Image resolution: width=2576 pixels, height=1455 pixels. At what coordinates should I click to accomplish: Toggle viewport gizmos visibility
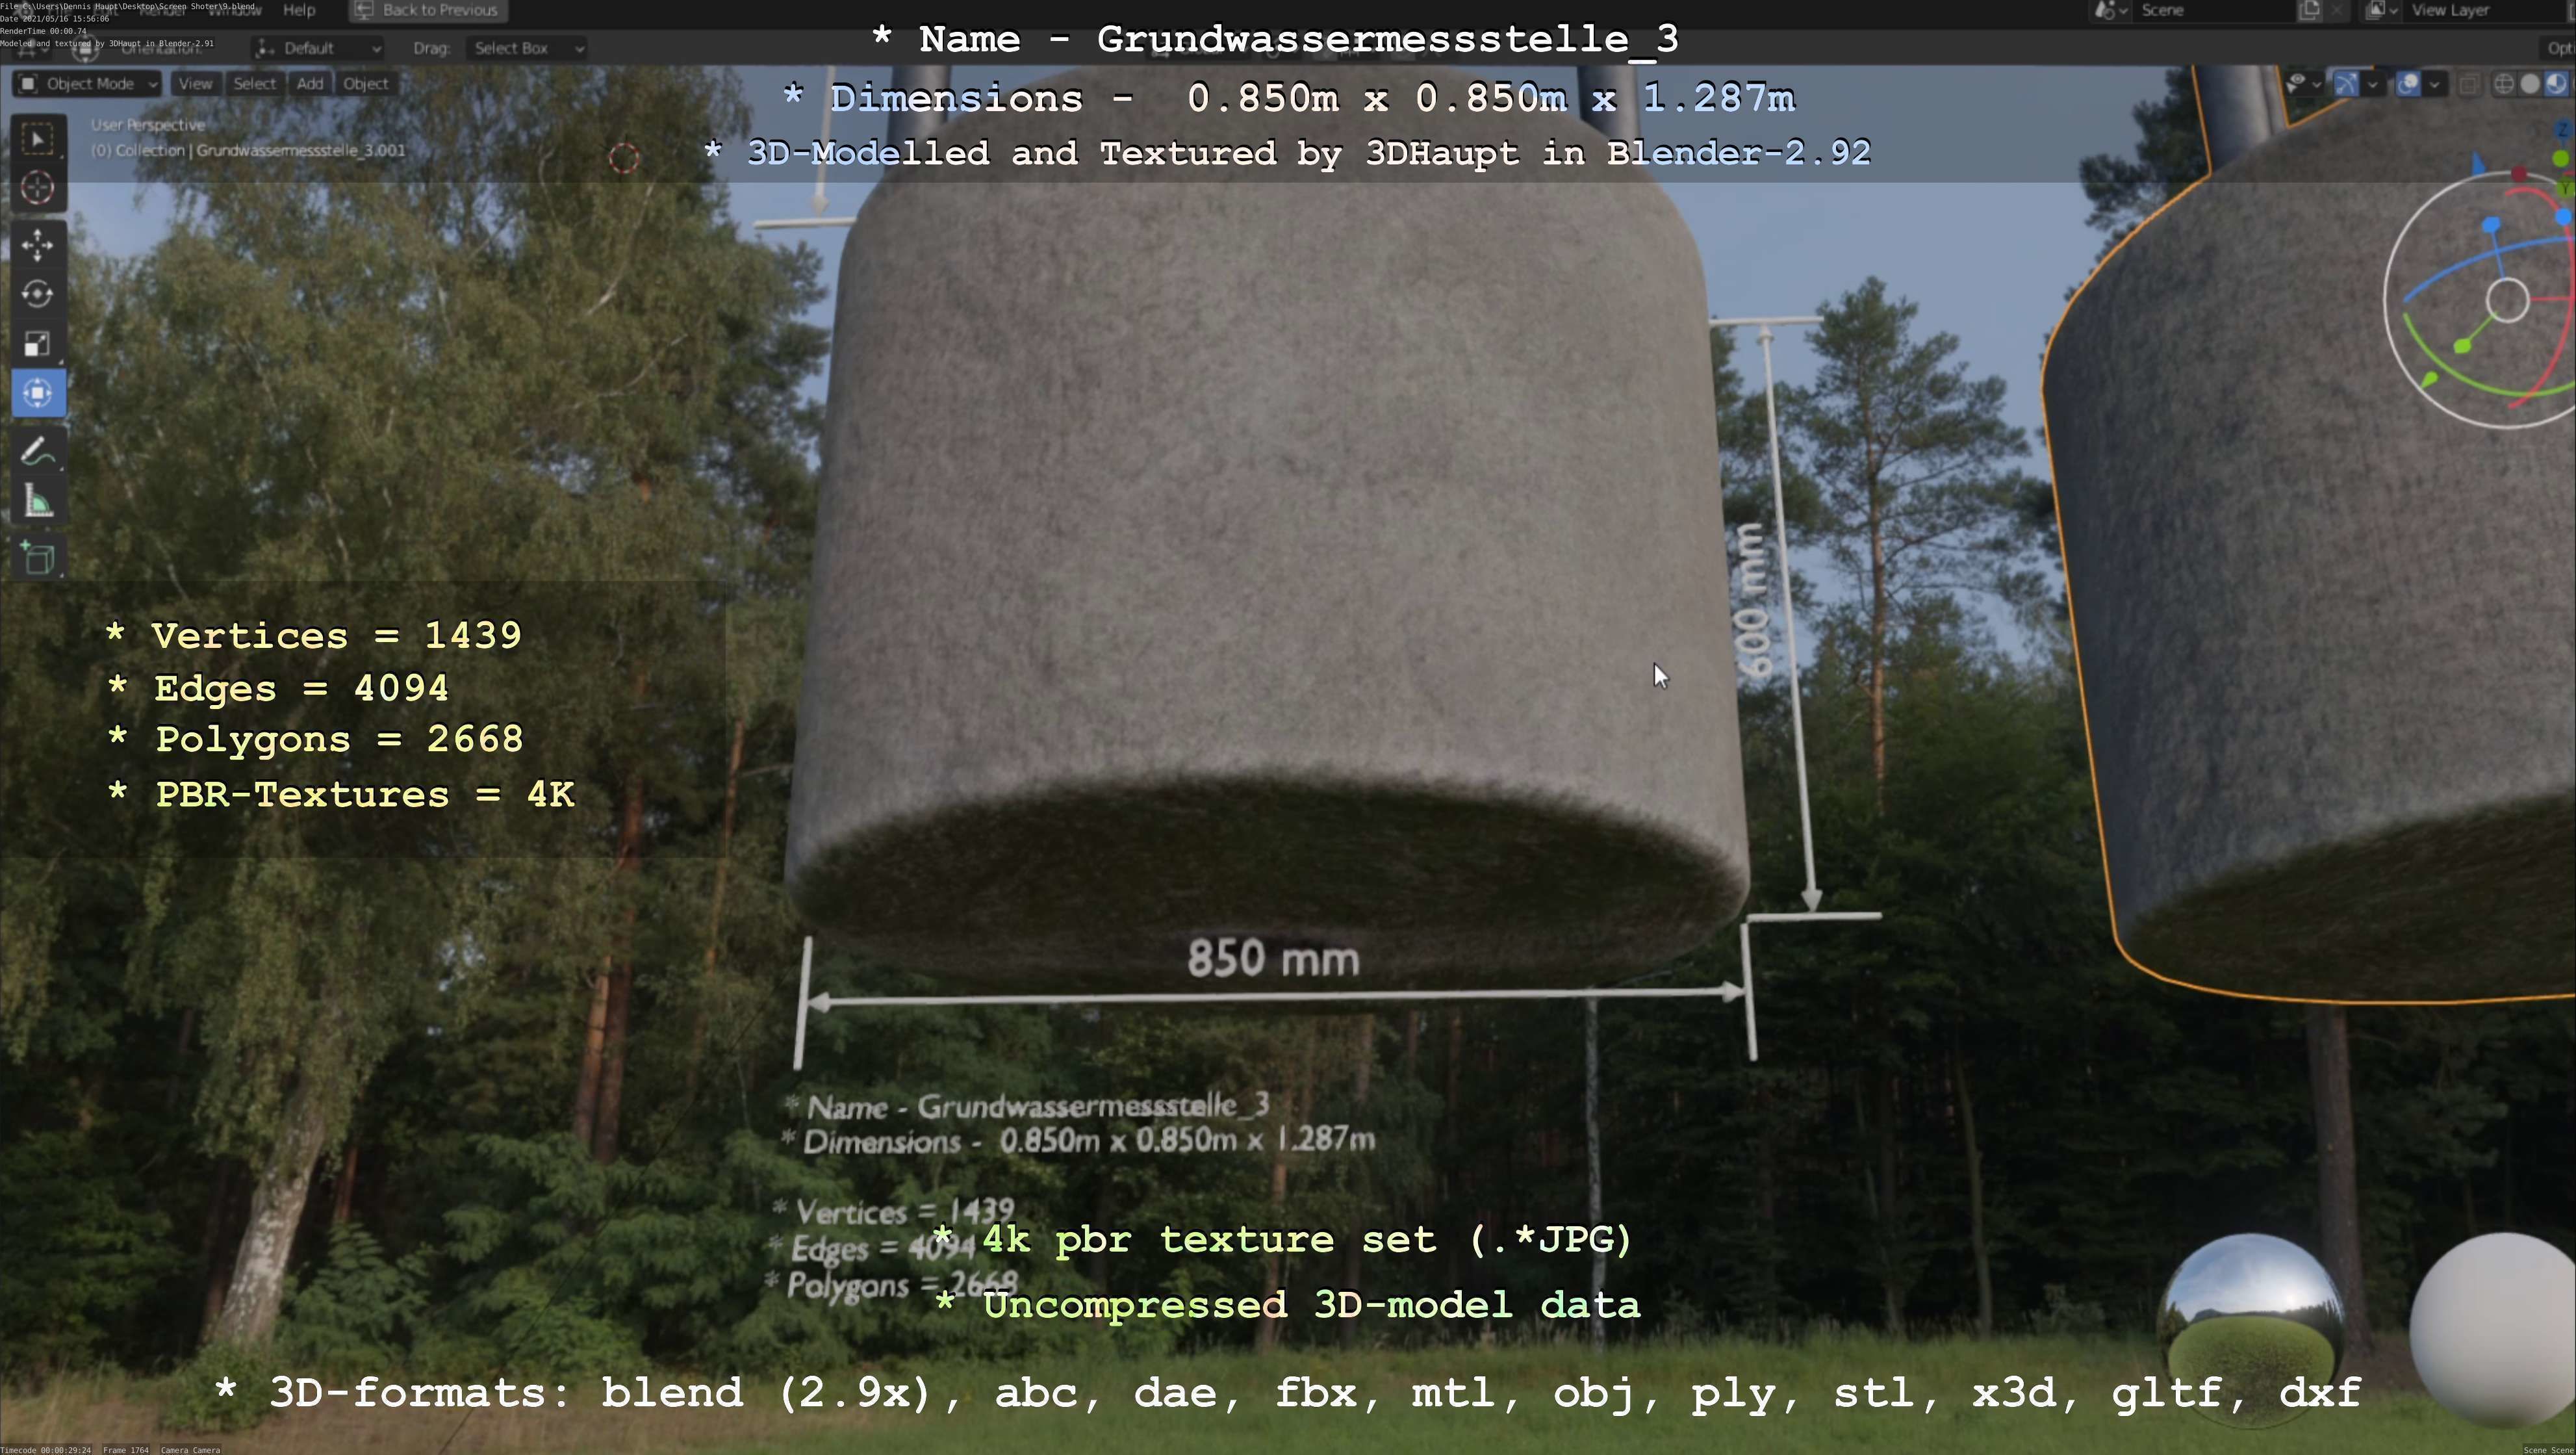tap(2346, 84)
